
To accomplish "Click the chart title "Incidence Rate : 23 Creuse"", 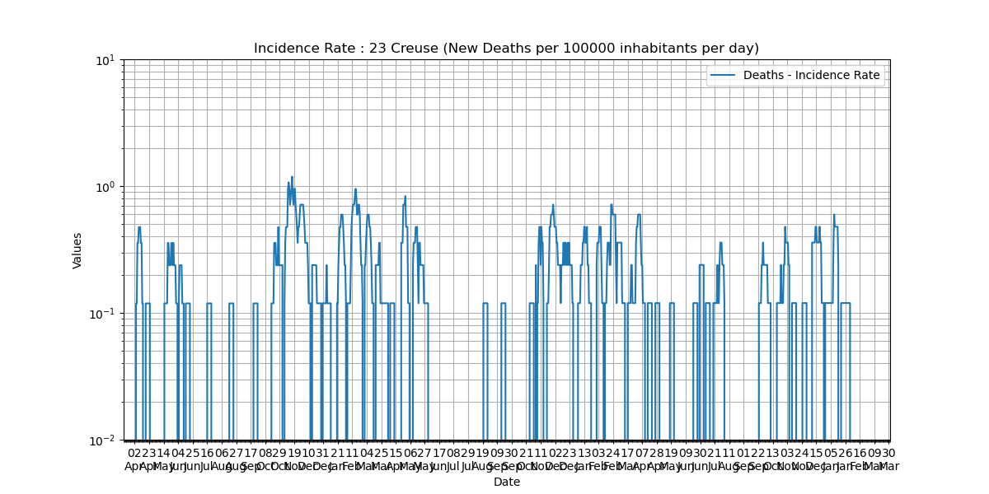I will point(506,49).
